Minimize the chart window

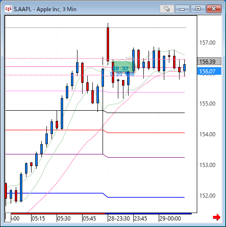click(182, 9)
